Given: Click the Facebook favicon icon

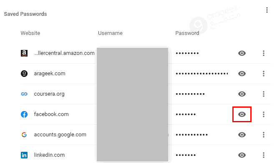Looking at the screenshot, I should 24,114.
